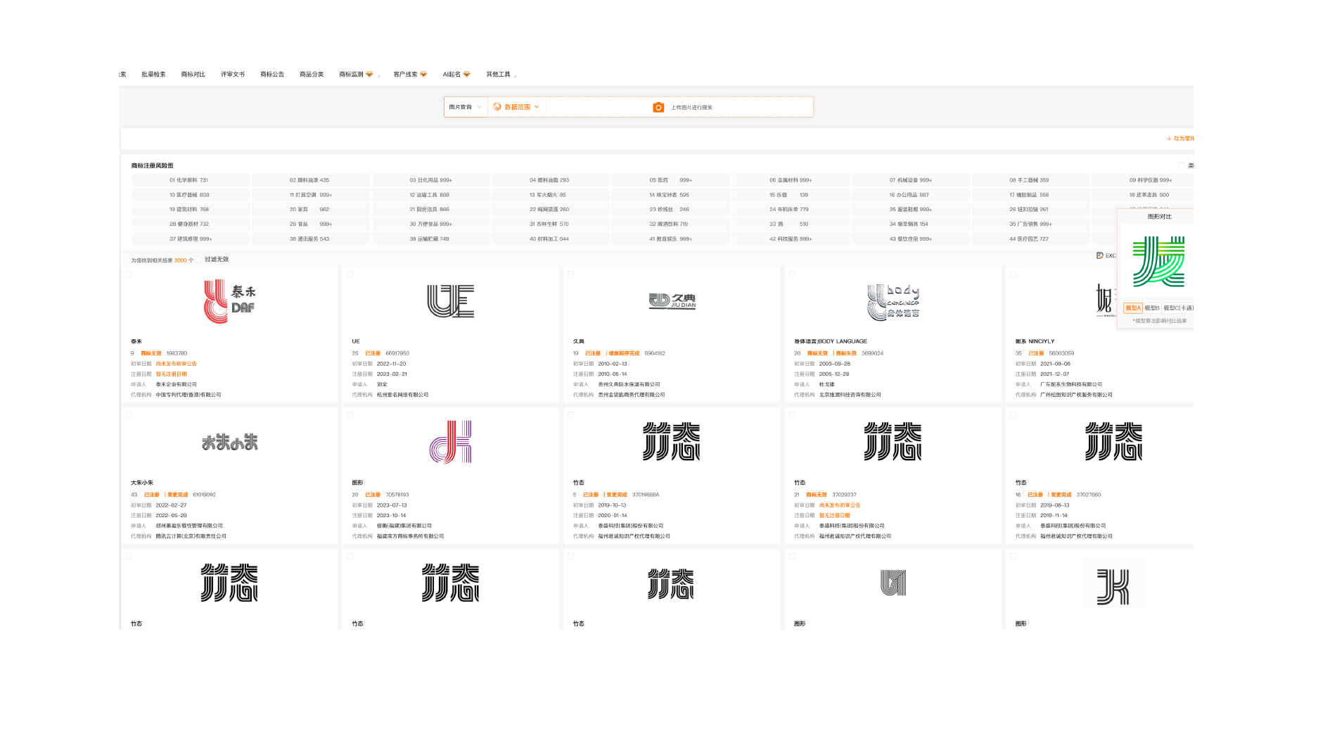1330x748 pixels.
Task: Click the orange camera upload icon
Action: 658,108
